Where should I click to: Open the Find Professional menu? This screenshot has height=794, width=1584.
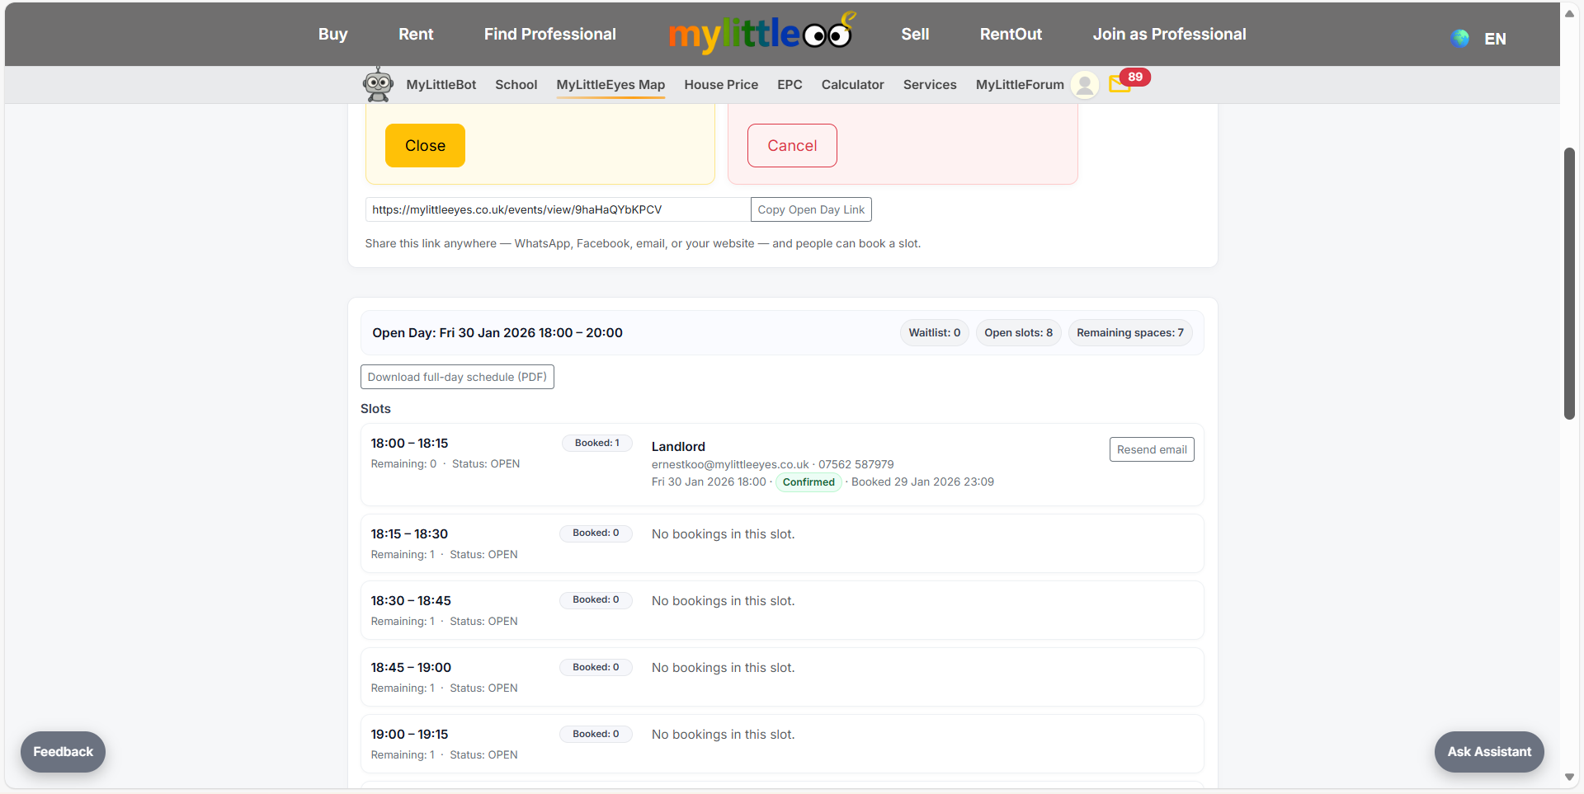(x=549, y=34)
